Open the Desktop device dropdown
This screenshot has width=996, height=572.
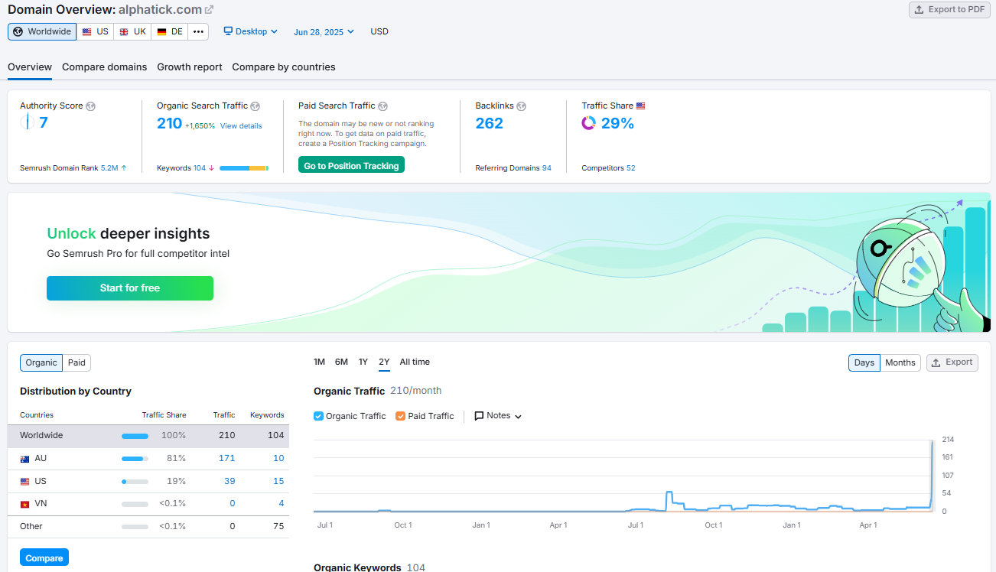pos(250,31)
